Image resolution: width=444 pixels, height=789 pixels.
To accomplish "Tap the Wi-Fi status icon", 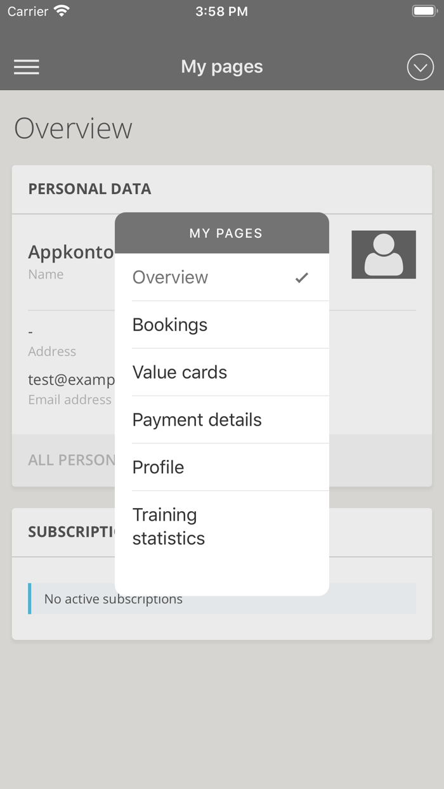I will coord(62,11).
